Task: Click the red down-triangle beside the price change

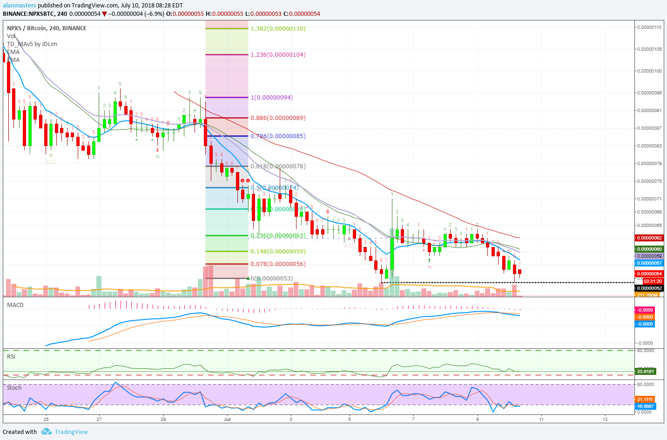Action: point(105,13)
